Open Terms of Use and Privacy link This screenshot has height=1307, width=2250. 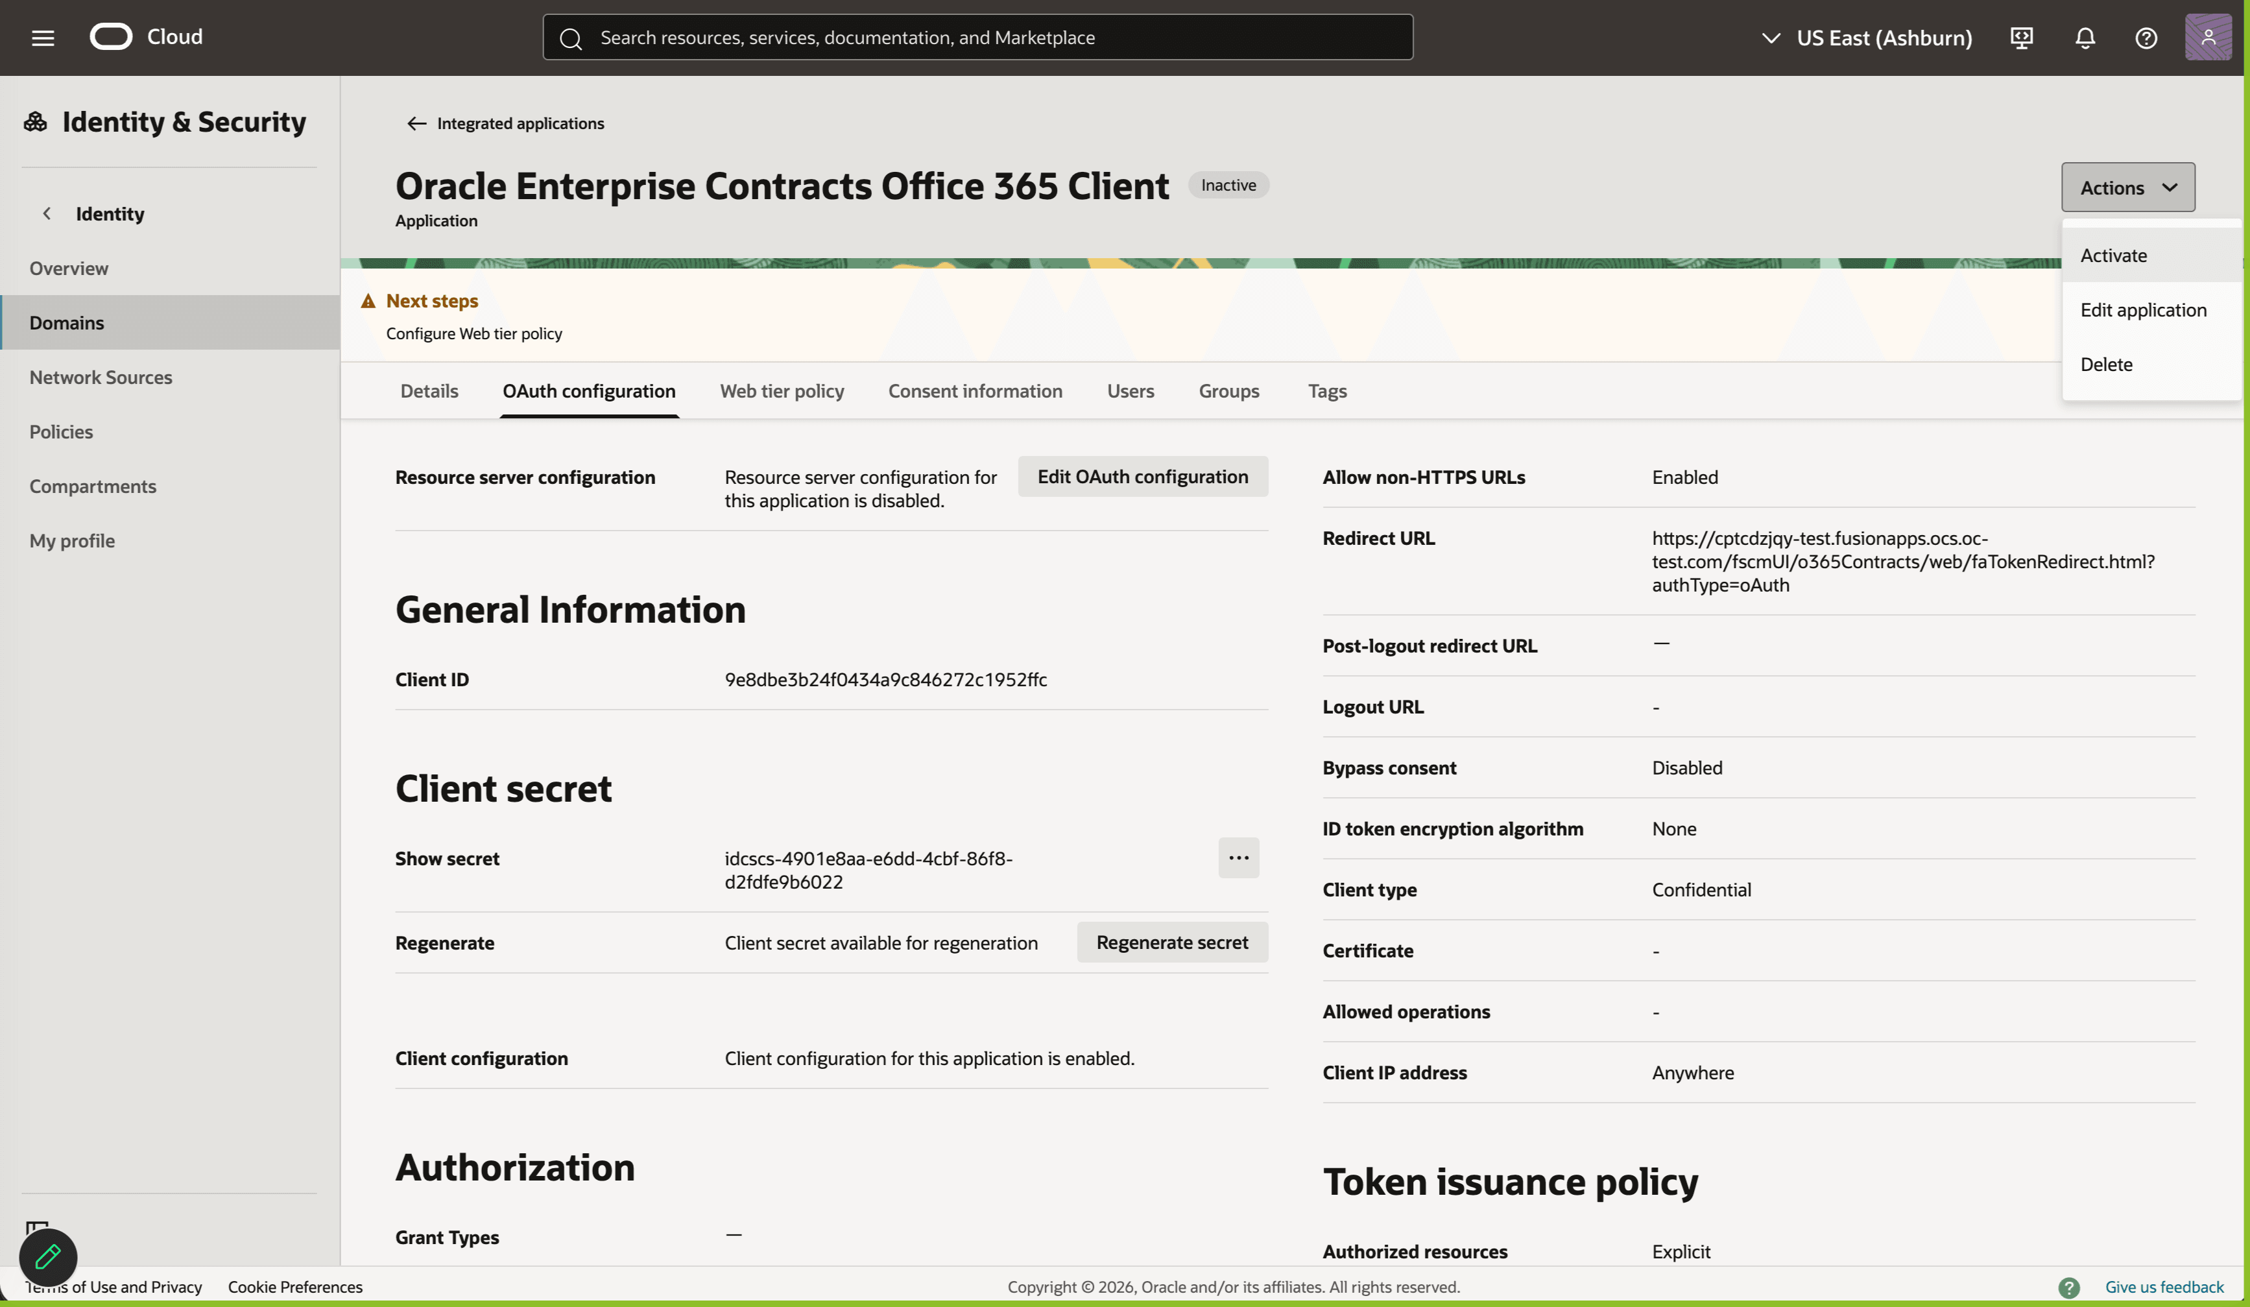pos(114,1286)
